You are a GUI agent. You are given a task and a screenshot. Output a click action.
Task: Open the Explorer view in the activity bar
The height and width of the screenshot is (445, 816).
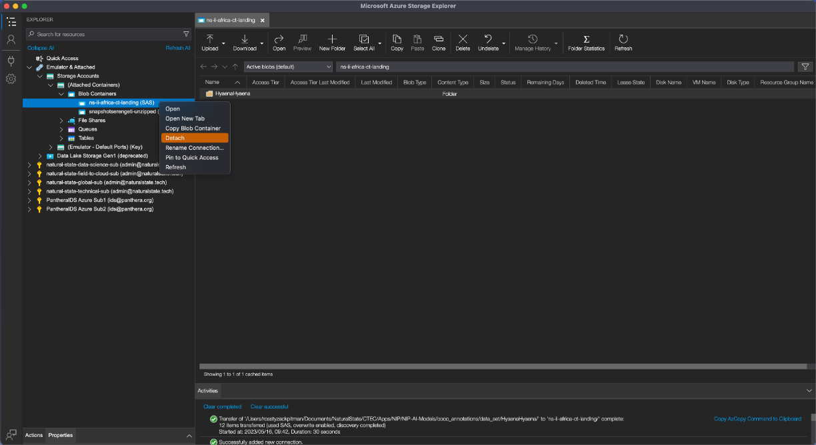(11, 22)
